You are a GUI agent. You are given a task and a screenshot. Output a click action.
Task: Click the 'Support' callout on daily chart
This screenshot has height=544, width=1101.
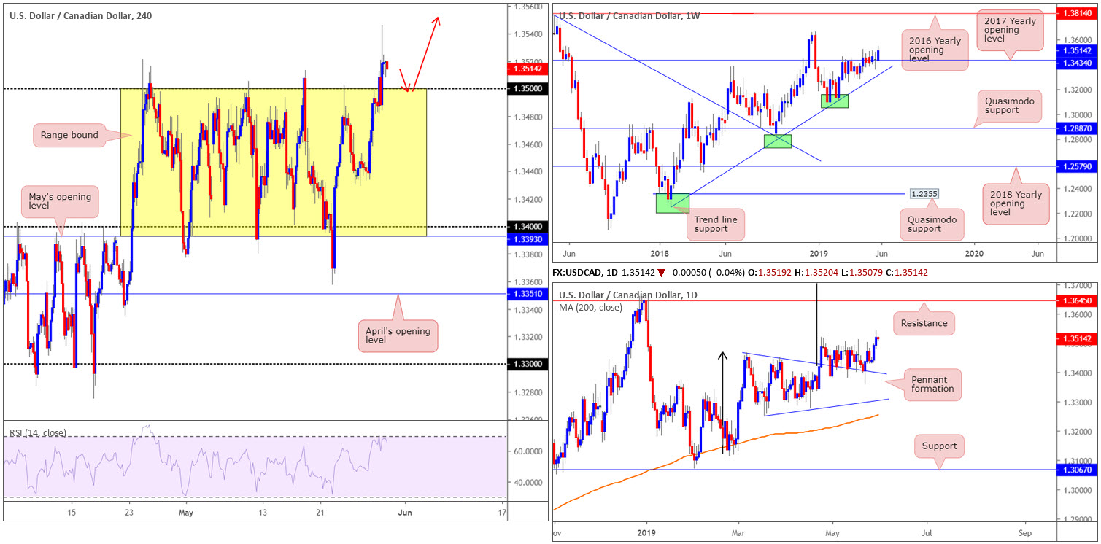[938, 446]
